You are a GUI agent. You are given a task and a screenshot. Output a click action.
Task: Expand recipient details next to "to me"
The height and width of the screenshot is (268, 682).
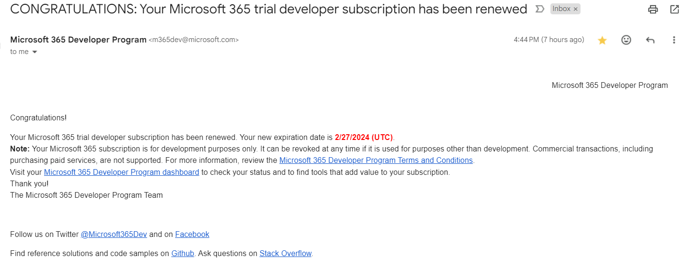34,52
